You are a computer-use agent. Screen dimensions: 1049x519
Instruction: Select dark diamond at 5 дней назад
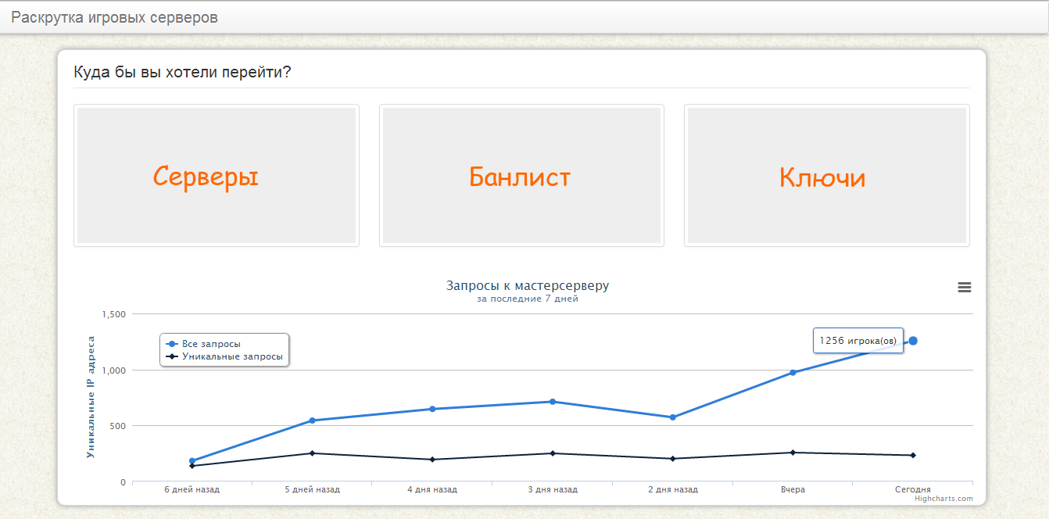pyautogui.click(x=312, y=453)
